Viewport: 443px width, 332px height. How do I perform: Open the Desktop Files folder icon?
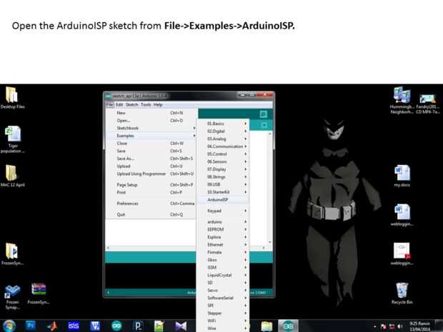coord(12,98)
